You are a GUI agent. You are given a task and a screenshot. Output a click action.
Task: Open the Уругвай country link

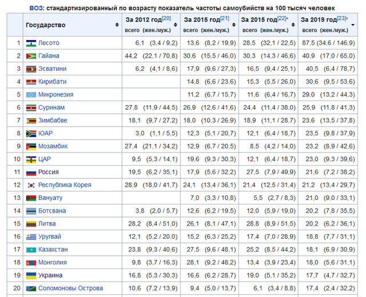click(50, 236)
